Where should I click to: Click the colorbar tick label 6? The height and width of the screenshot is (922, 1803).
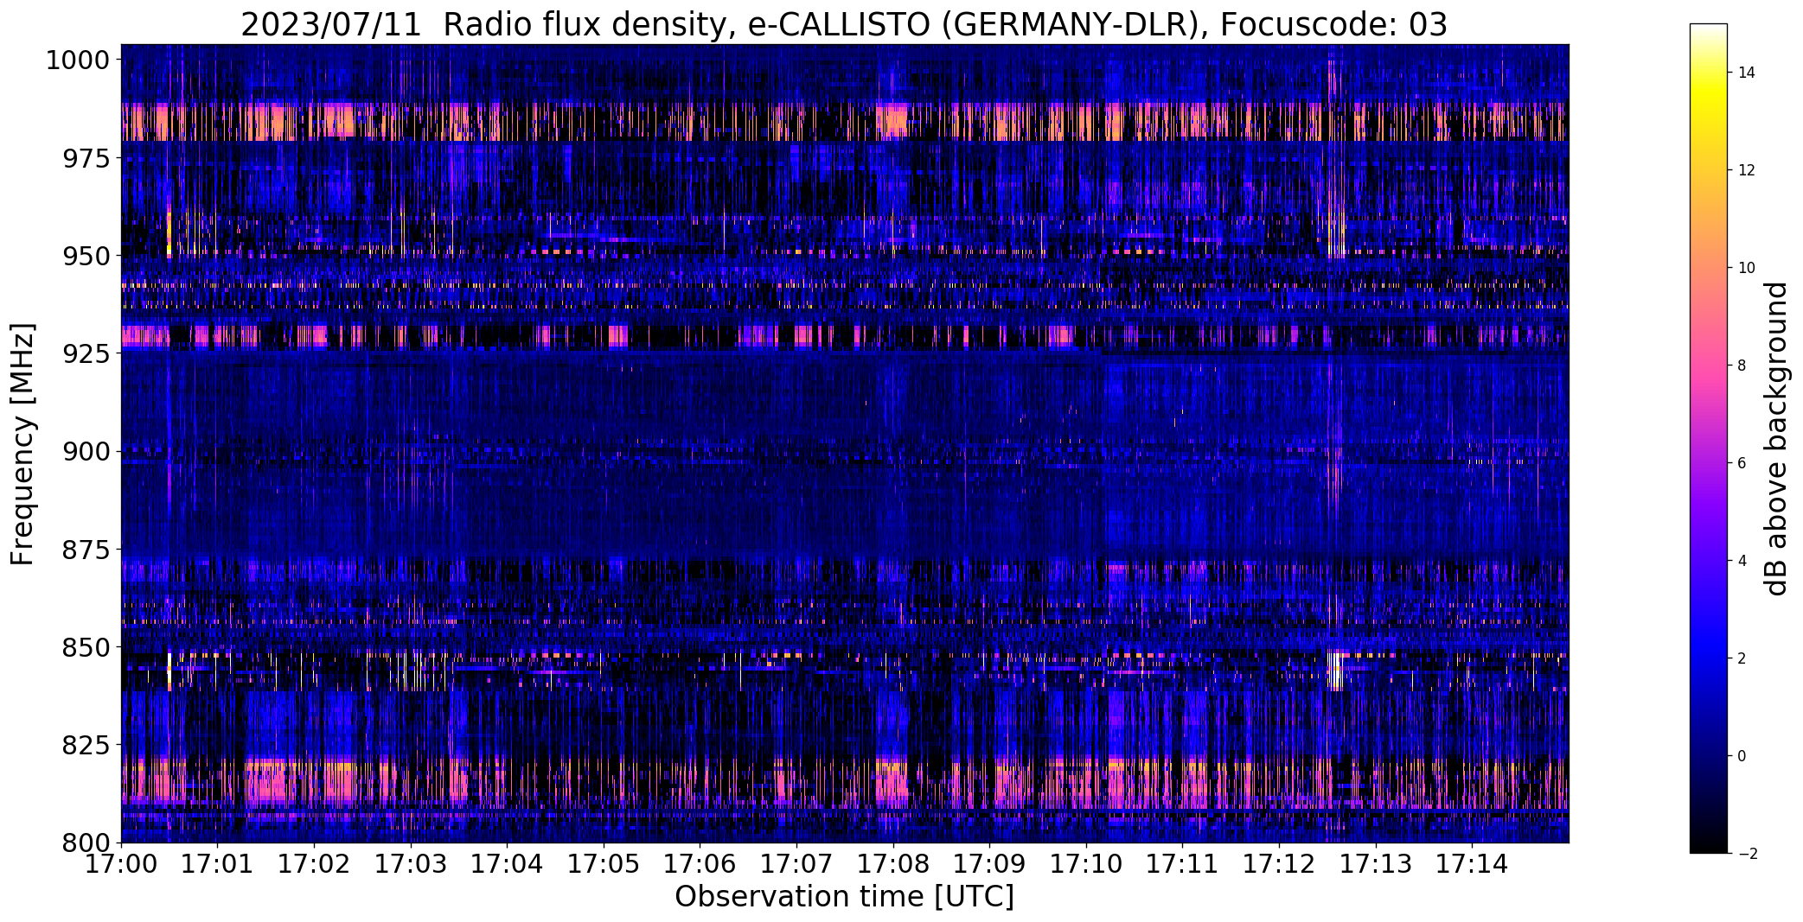point(1742,463)
